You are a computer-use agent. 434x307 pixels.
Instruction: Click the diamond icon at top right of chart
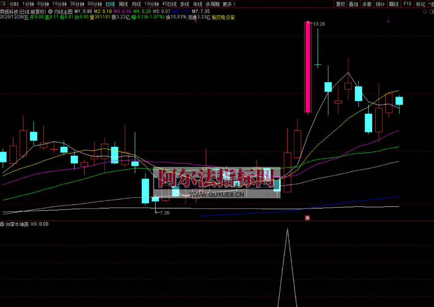[x=425, y=12]
